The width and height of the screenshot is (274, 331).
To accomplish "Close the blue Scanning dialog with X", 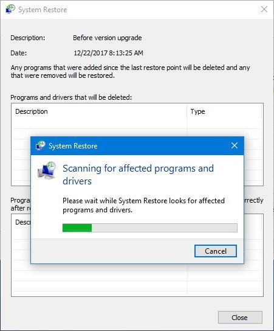I will pyautogui.click(x=235, y=145).
